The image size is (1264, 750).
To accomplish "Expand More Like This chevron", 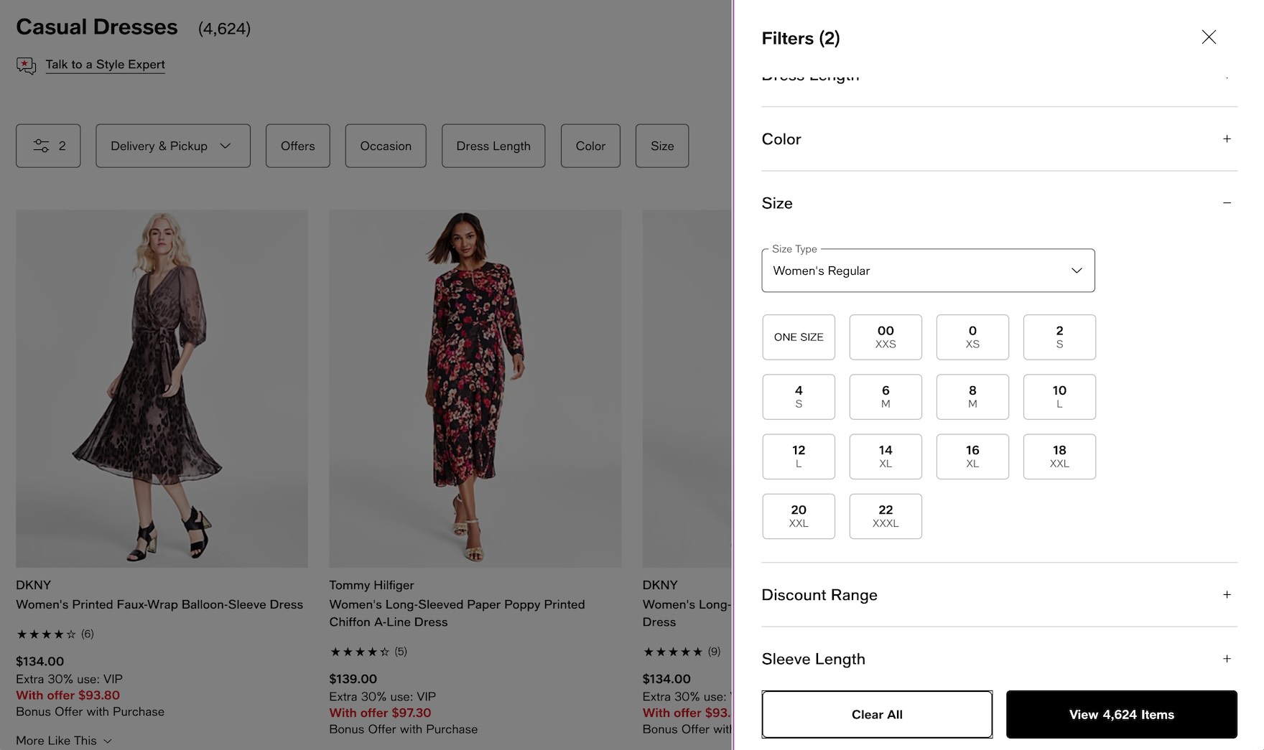I will pyautogui.click(x=108, y=741).
